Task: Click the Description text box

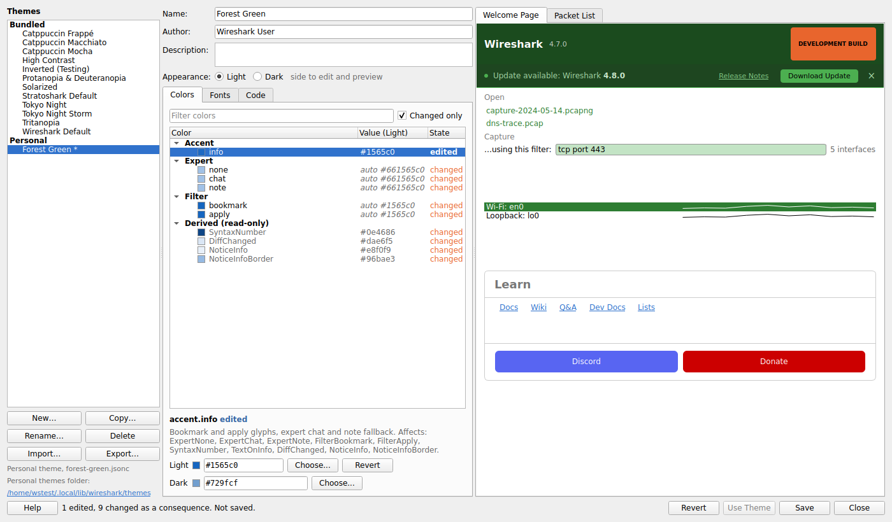Action: 343,55
